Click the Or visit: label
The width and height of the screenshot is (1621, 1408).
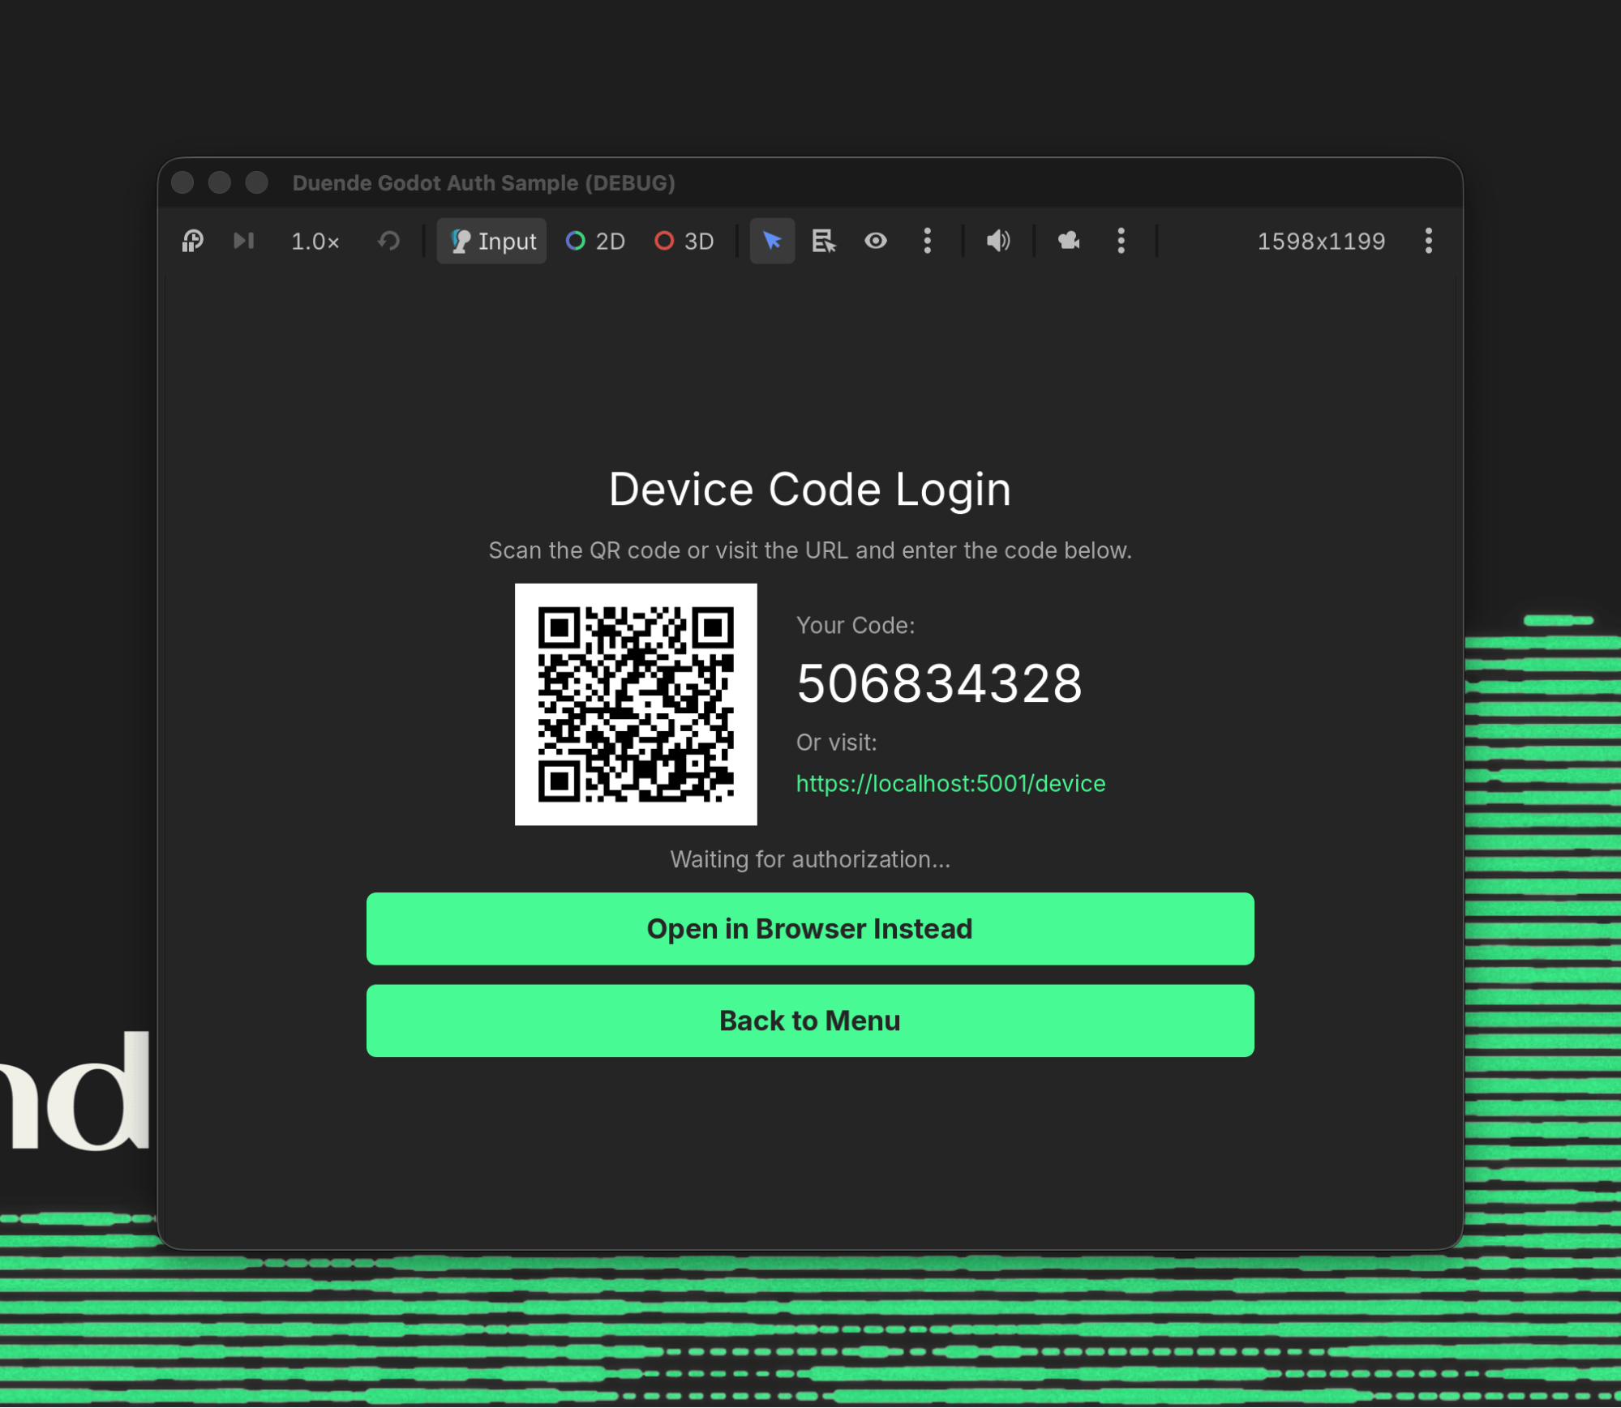836,743
